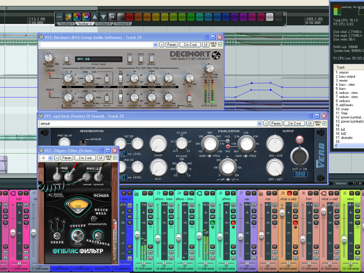Open the epicVerb 'default' preset dropdown

point(259,124)
